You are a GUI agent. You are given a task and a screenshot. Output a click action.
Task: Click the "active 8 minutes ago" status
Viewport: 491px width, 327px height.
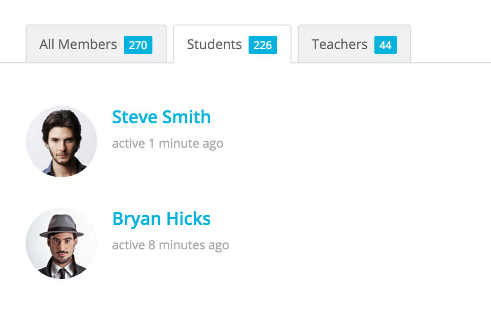coord(171,245)
